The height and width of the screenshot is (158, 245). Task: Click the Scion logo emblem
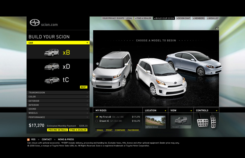(x=35, y=23)
